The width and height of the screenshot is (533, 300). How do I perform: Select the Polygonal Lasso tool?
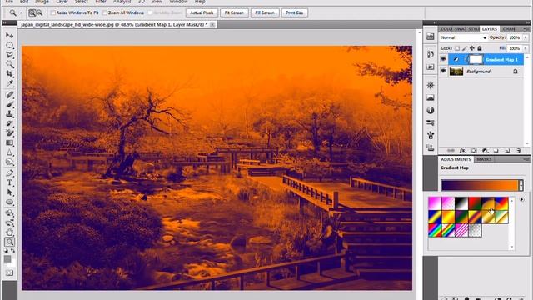pyautogui.click(x=9, y=55)
